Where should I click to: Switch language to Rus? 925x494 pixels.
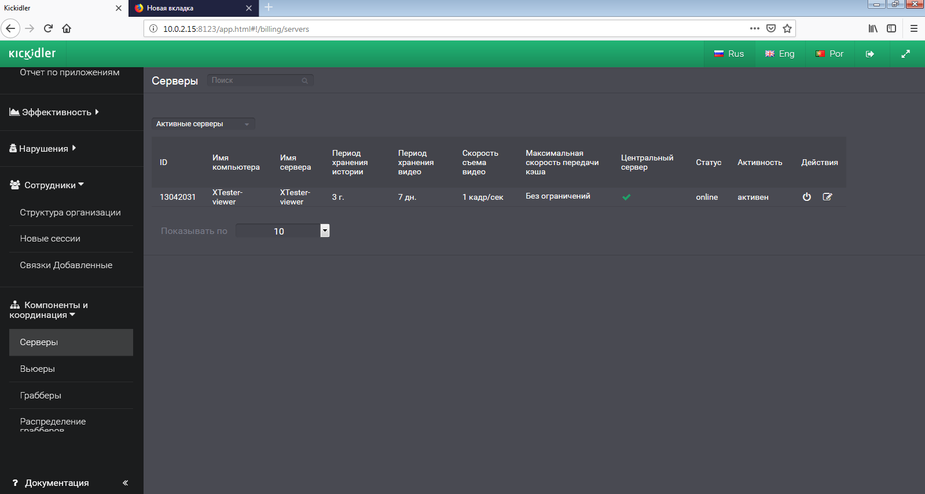[x=729, y=54]
